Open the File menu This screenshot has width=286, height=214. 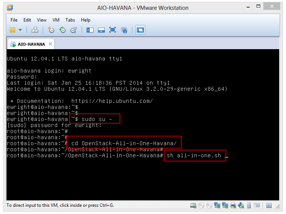[x=14, y=20]
